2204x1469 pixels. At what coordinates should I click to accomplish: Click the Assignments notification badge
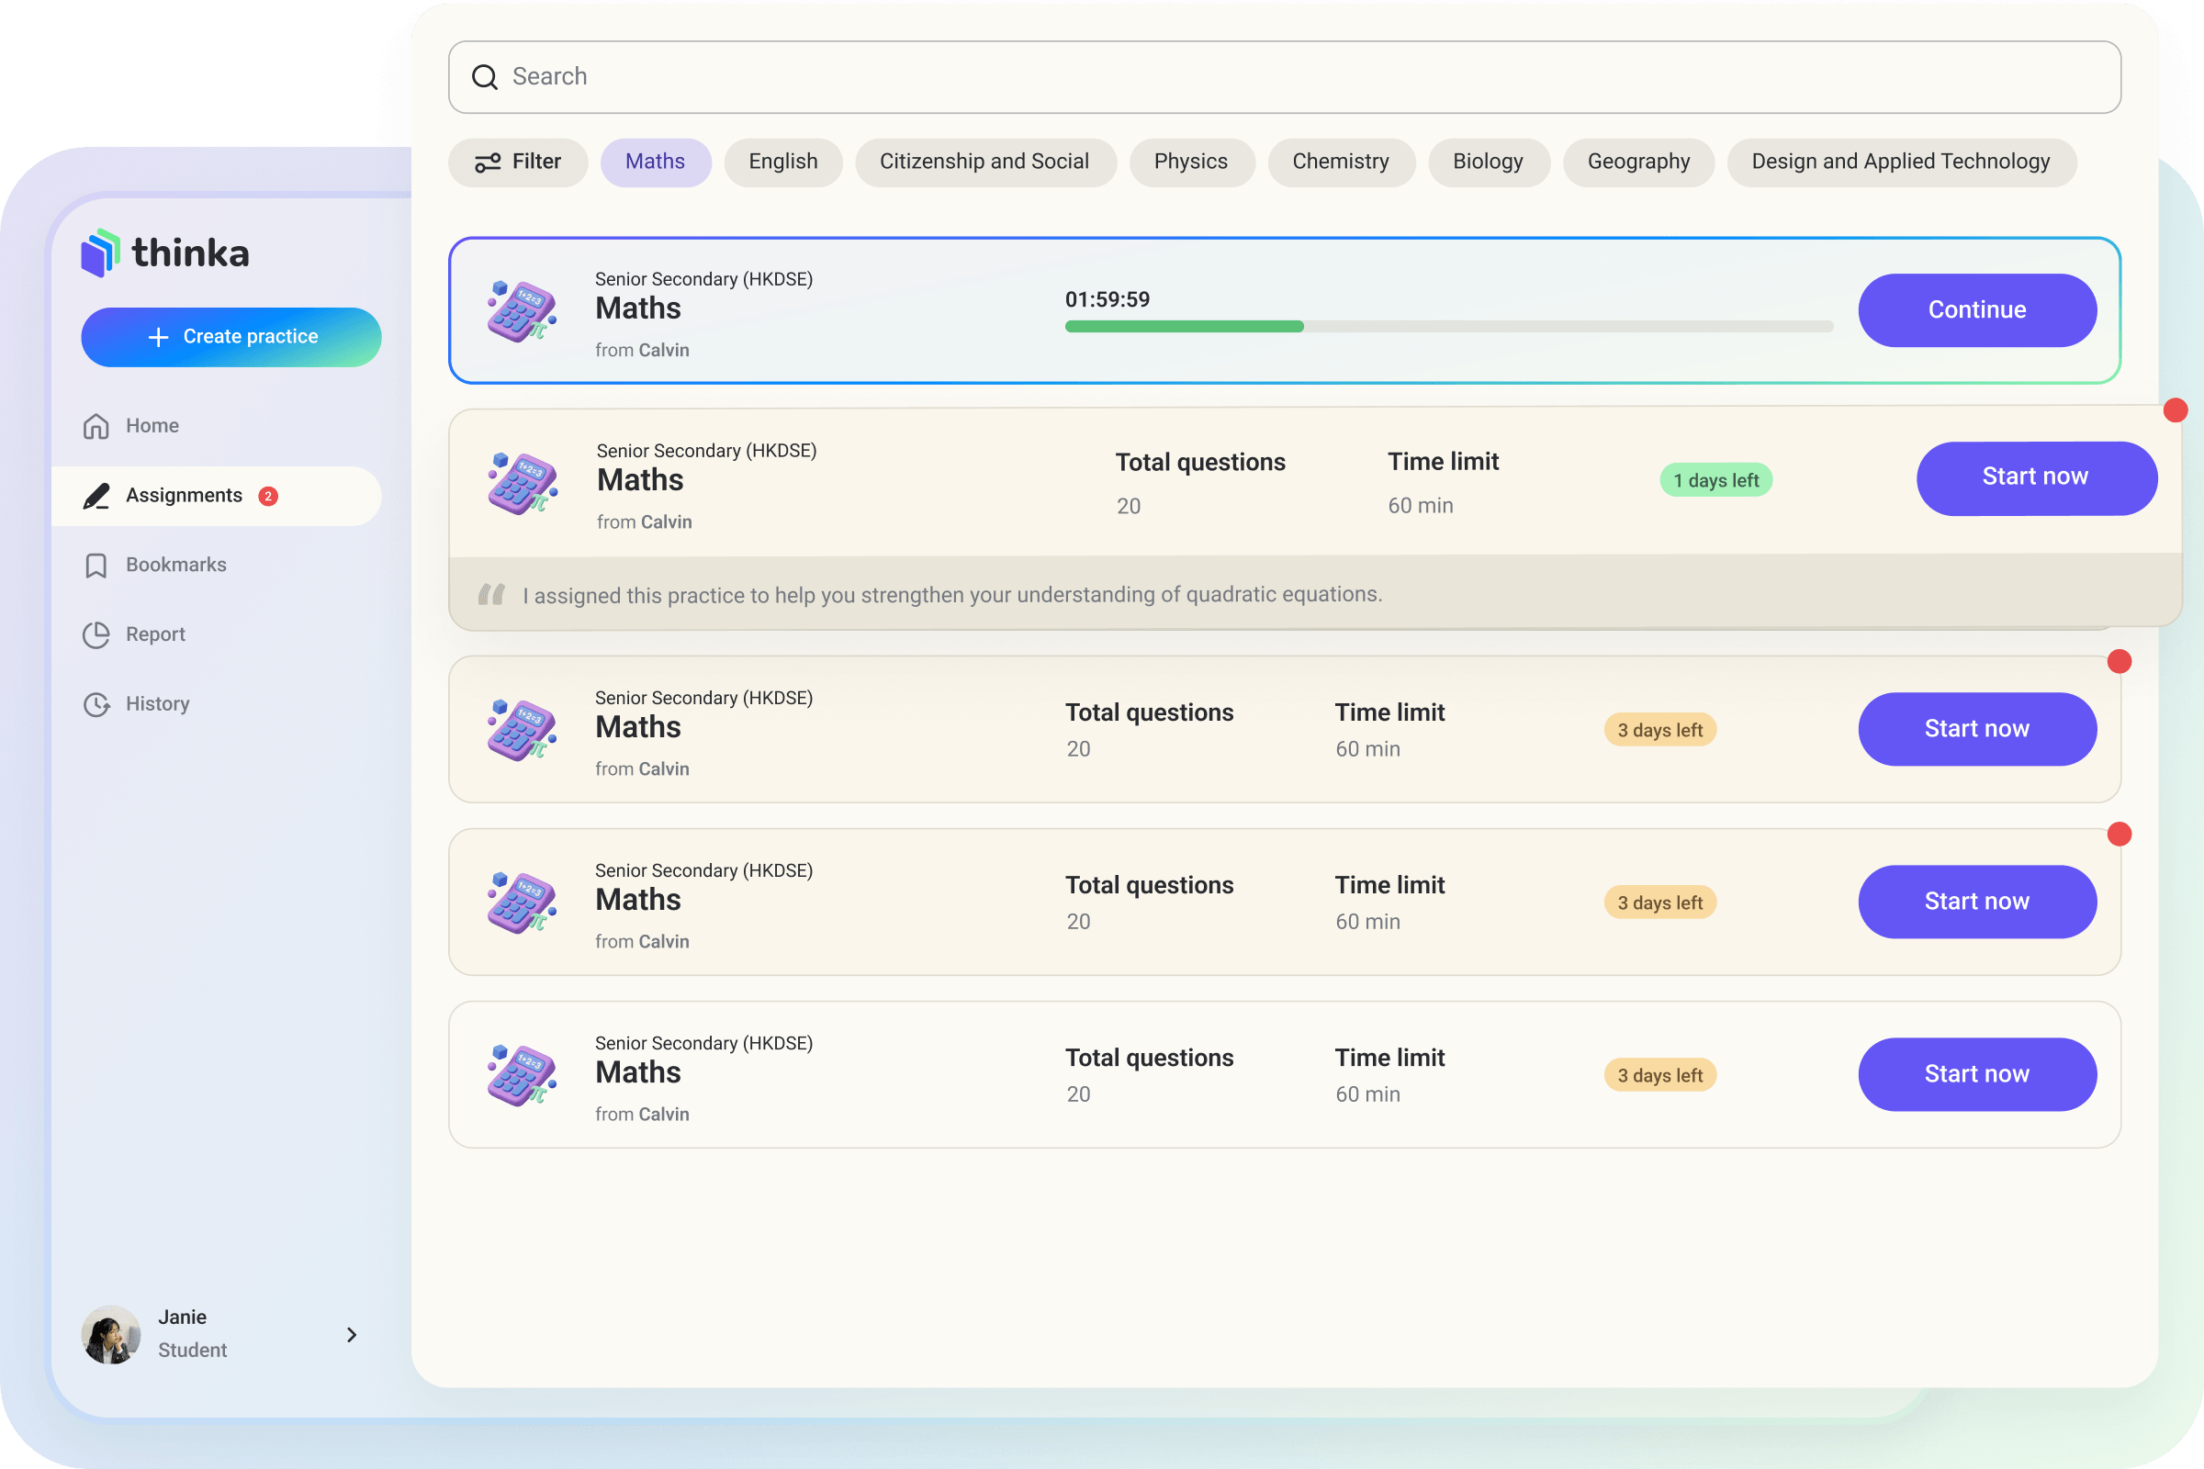pos(268,496)
